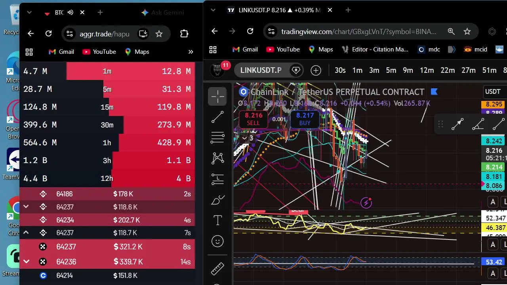Click the purple lightning flash icon on chart
The height and width of the screenshot is (285, 507).
[366, 203]
